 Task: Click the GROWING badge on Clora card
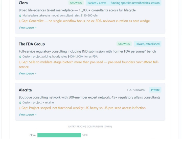pos(76,3)
